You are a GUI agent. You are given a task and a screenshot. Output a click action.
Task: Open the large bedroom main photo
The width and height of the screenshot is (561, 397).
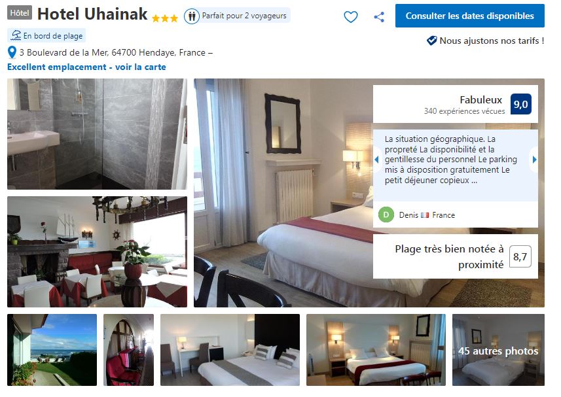pos(283,193)
